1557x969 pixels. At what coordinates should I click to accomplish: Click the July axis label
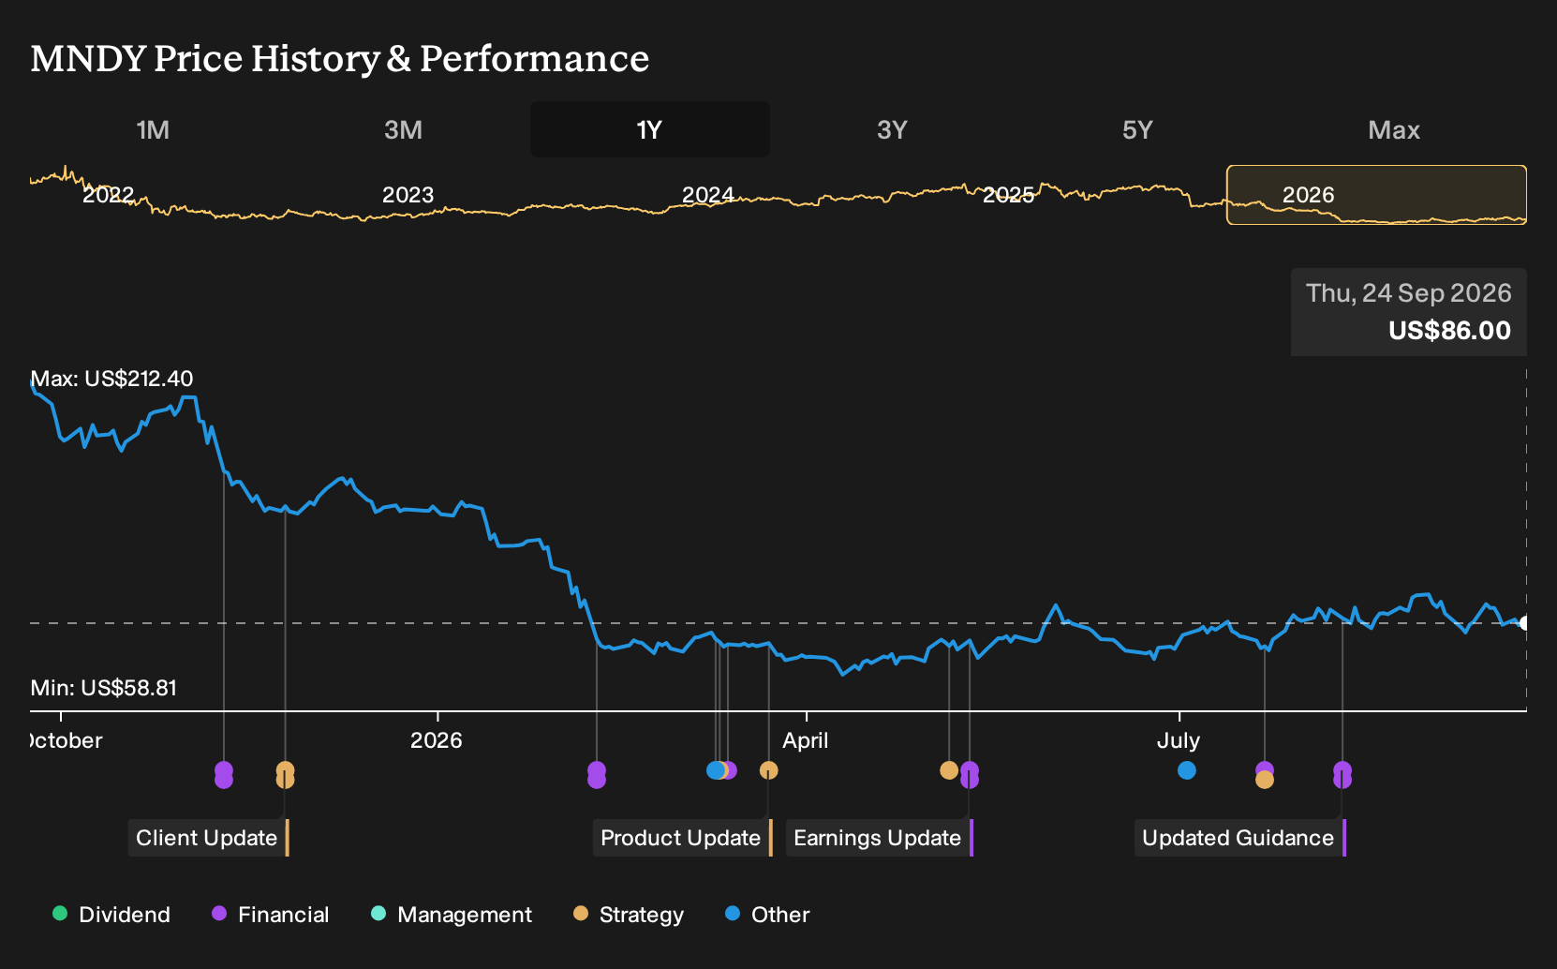click(x=1179, y=740)
